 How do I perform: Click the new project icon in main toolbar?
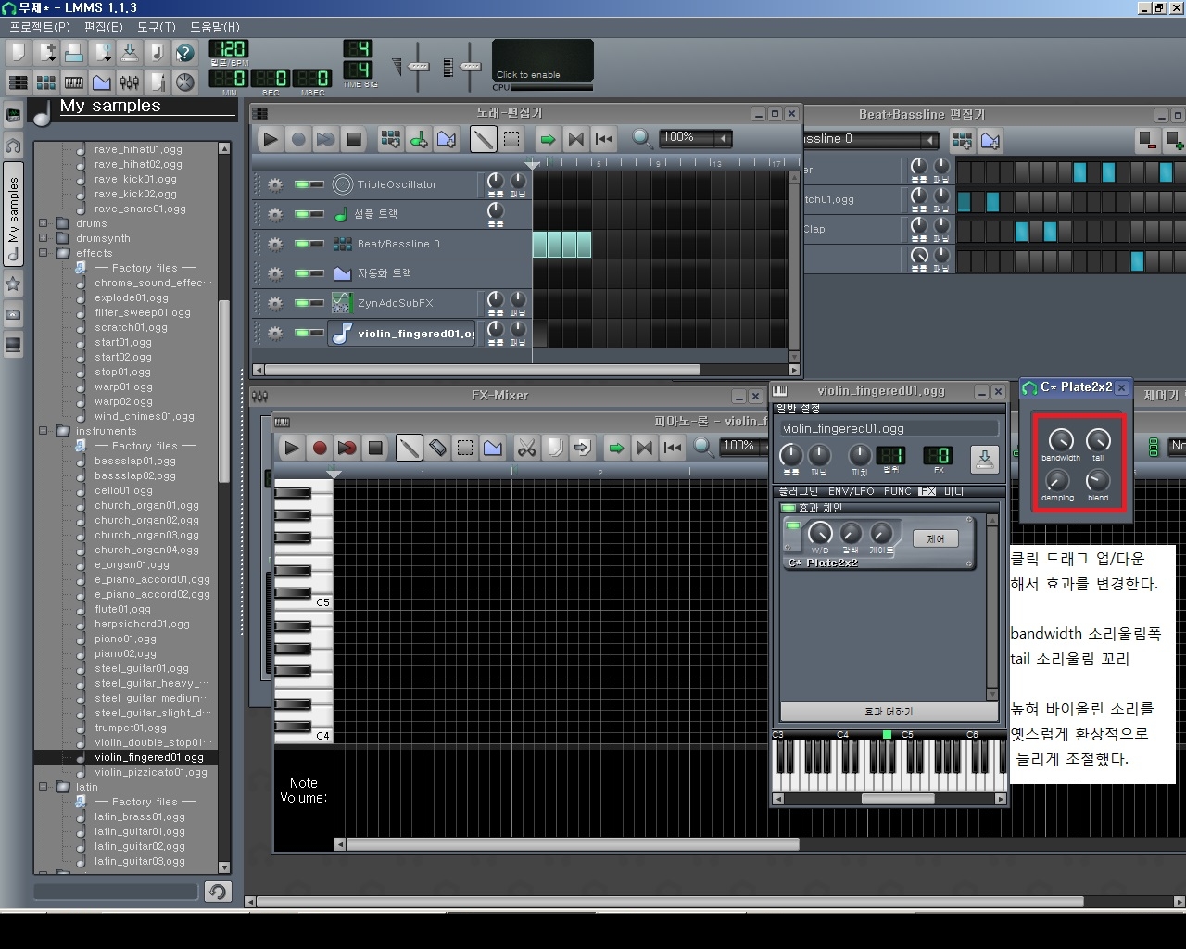click(19, 52)
